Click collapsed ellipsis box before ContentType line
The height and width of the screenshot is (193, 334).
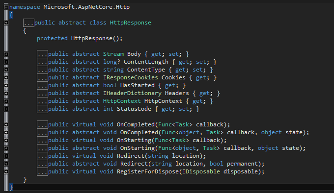(42, 70)
